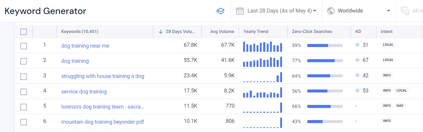
Task: Click the 59% zero-click progress bar
Action: click(325, 45)
